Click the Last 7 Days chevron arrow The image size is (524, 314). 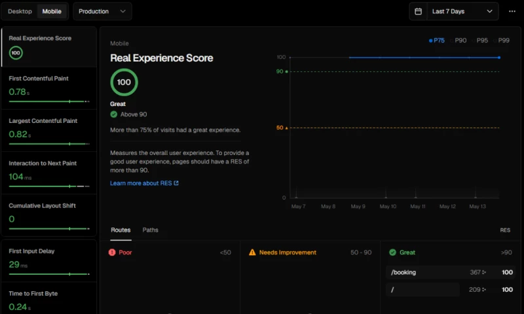pos(489,11)
